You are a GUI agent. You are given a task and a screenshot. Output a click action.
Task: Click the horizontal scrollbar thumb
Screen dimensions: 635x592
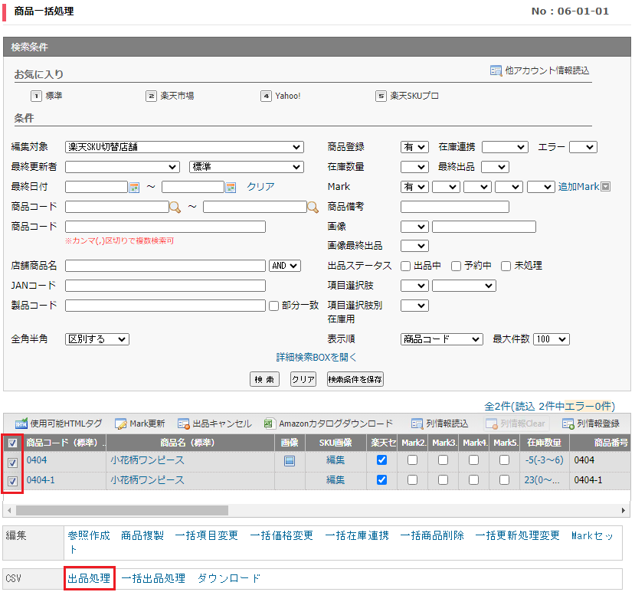(x=122, y=511)
